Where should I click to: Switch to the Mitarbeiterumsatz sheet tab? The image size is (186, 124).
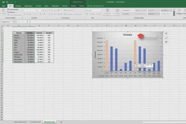(20, 122)
